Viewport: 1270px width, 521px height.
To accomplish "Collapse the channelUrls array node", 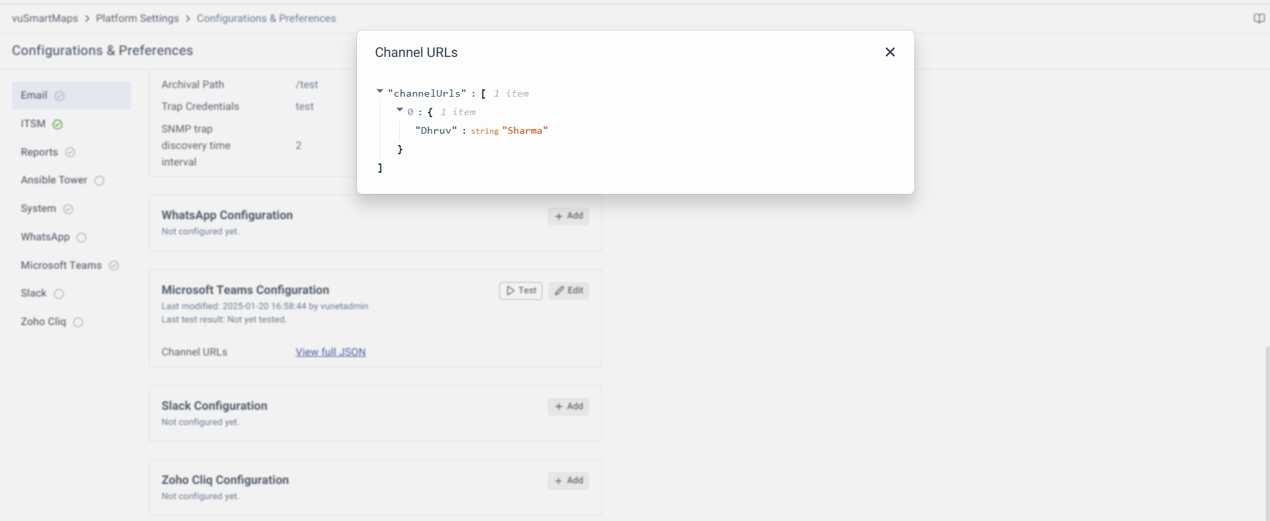I will pyautogui.click(x=380, y=91).
